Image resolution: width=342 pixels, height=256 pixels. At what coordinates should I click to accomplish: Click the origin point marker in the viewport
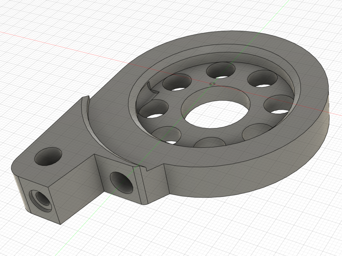point(212,84)
